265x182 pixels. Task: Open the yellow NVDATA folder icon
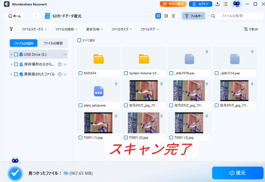click(x=99, y=59)
